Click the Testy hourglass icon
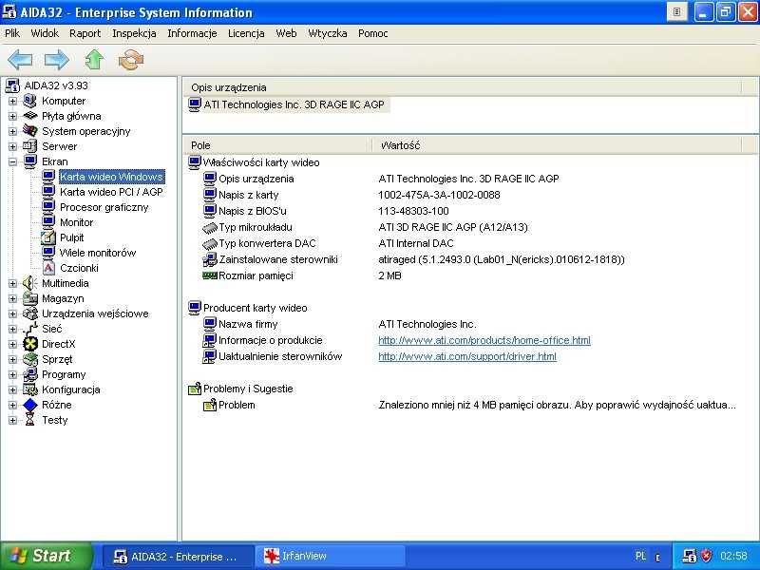 30,420
